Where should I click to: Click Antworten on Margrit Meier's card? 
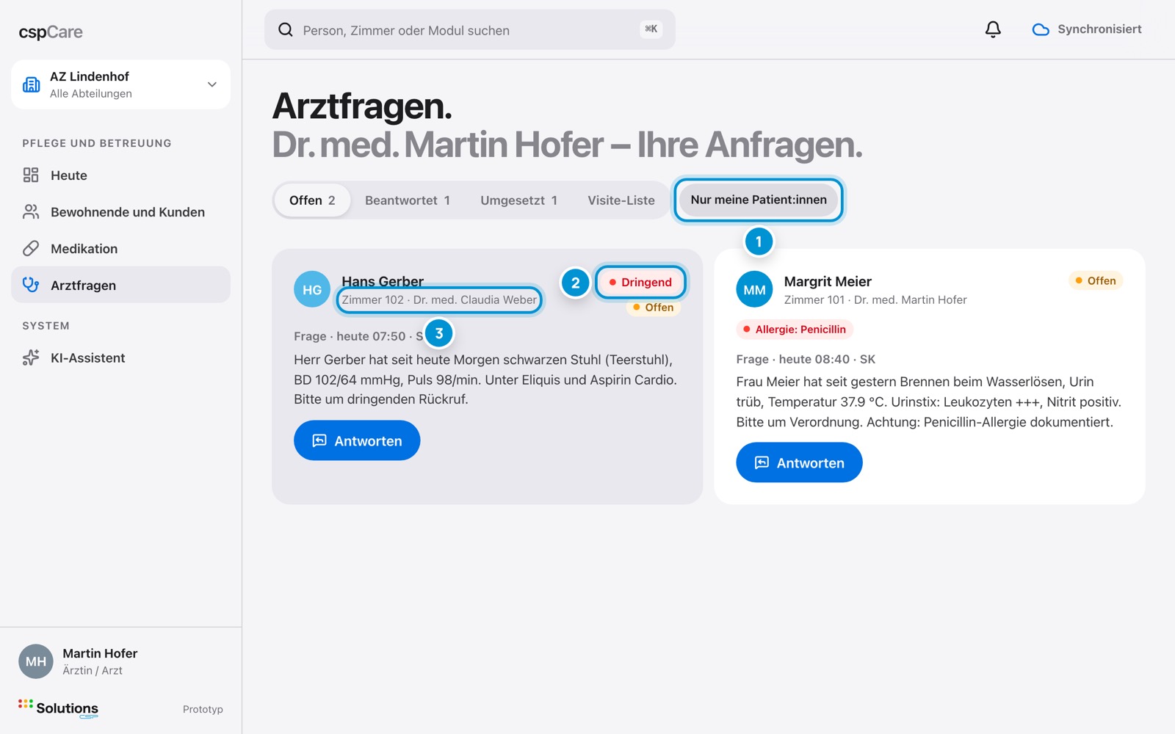point(799,462)
